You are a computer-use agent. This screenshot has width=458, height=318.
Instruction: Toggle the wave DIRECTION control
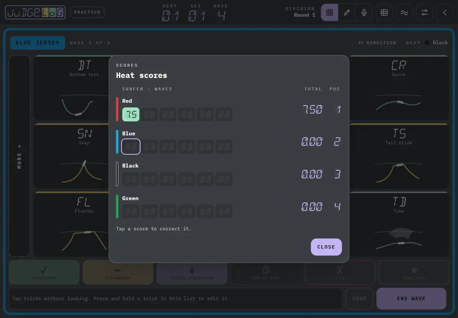377,43
